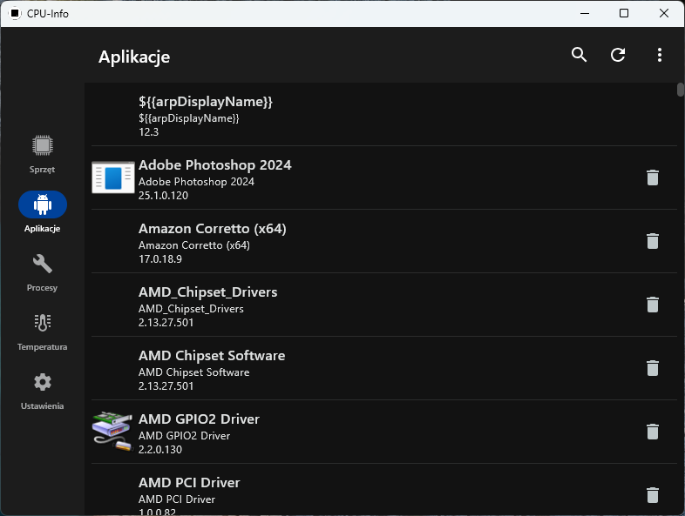
Task: Uninstall Adobe Photoshop 2024 via trash icon
Action: pos(652,178)
